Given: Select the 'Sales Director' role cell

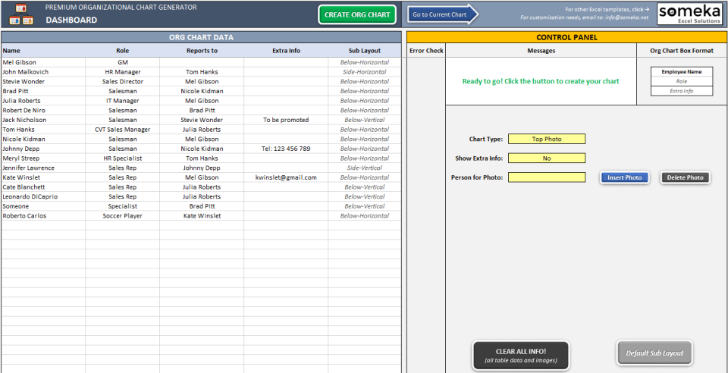Looking at the screenshot, I should point(123,82).
